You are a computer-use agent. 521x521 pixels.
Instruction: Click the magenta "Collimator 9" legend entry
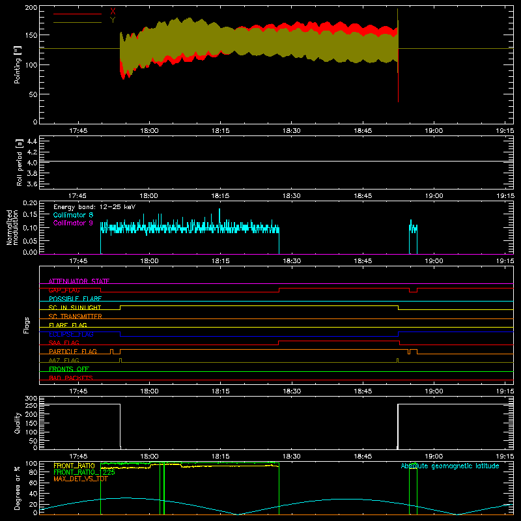[73, 223]
